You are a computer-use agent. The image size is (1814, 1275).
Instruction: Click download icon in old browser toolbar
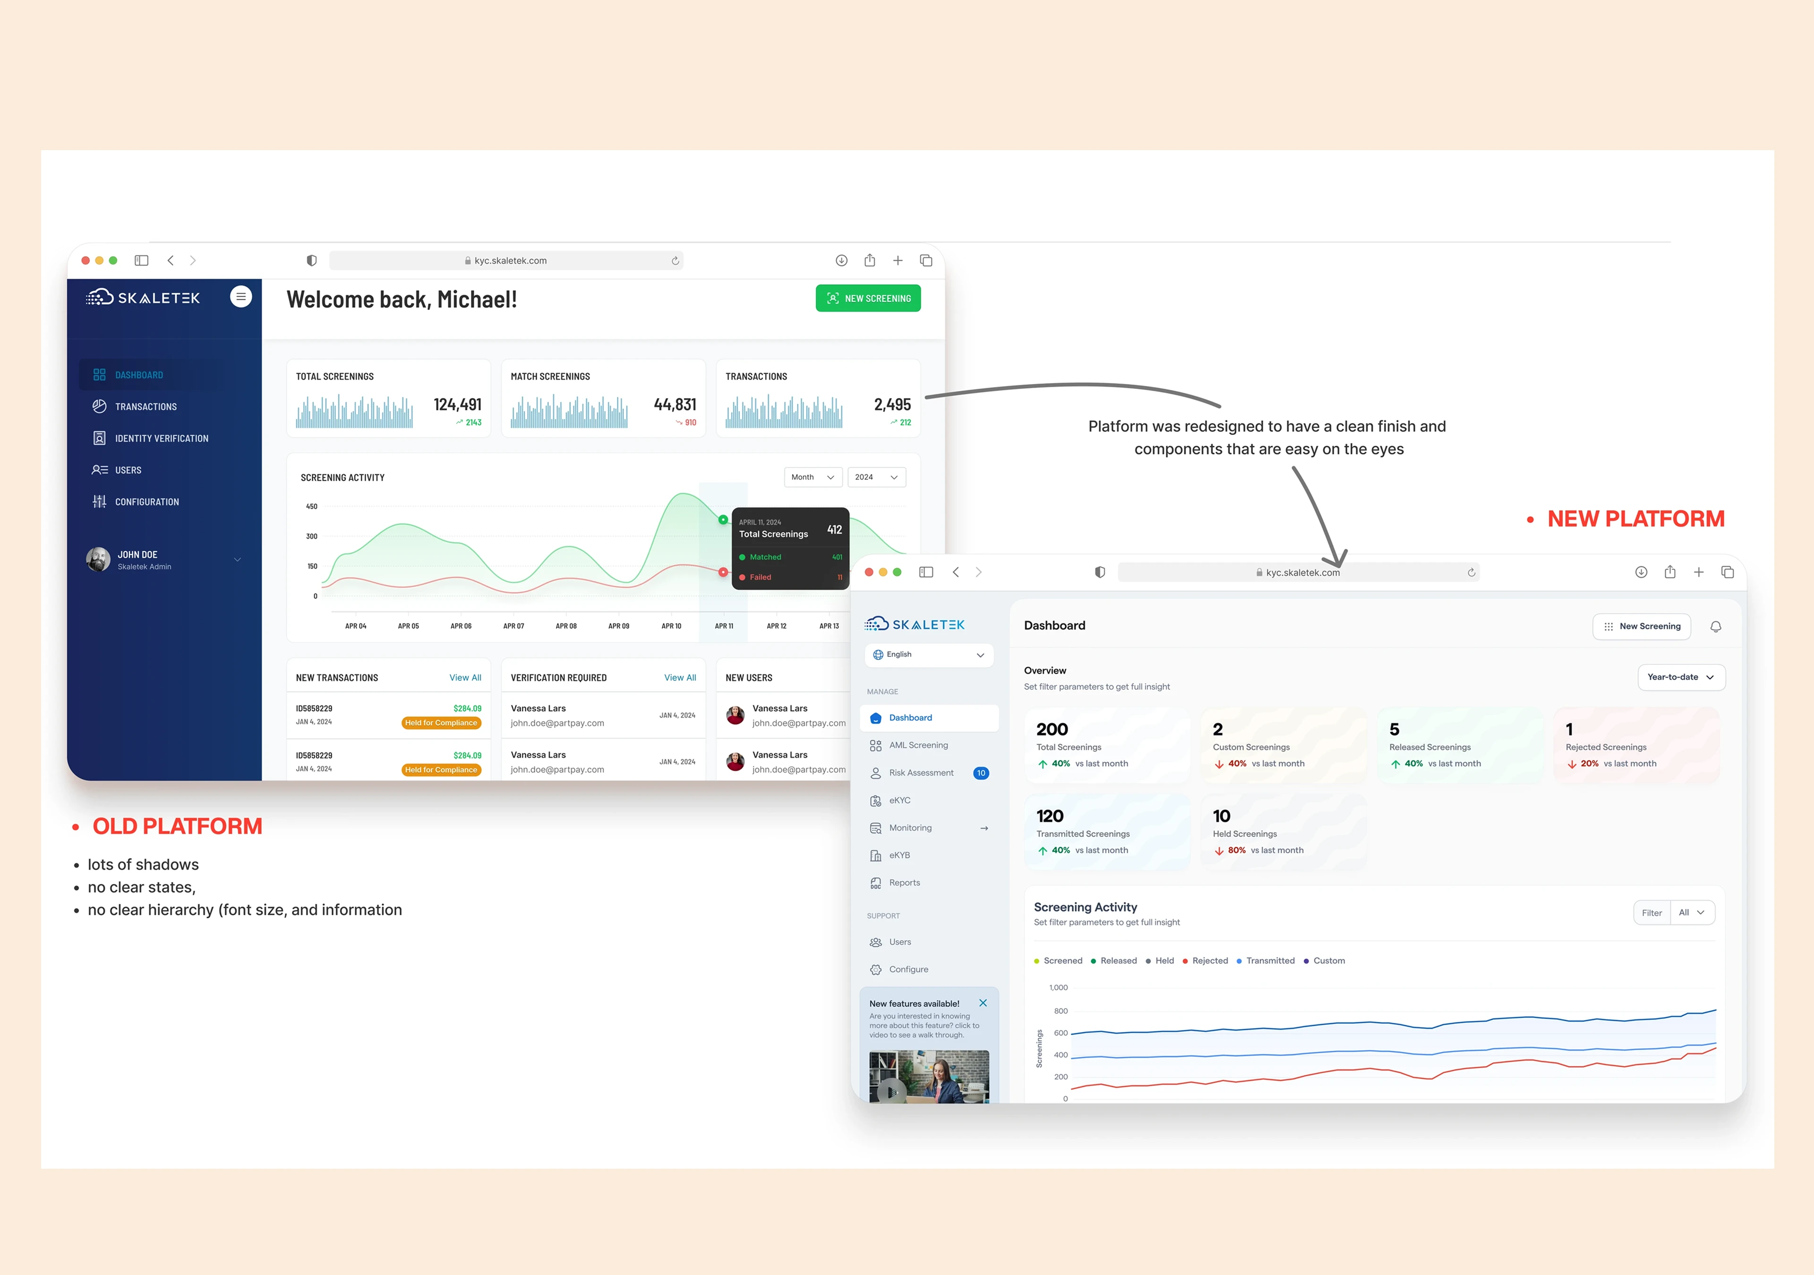tap(841, 261)
